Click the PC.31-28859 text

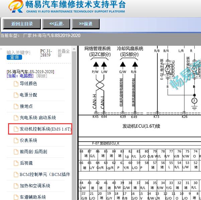click(46, 53)
